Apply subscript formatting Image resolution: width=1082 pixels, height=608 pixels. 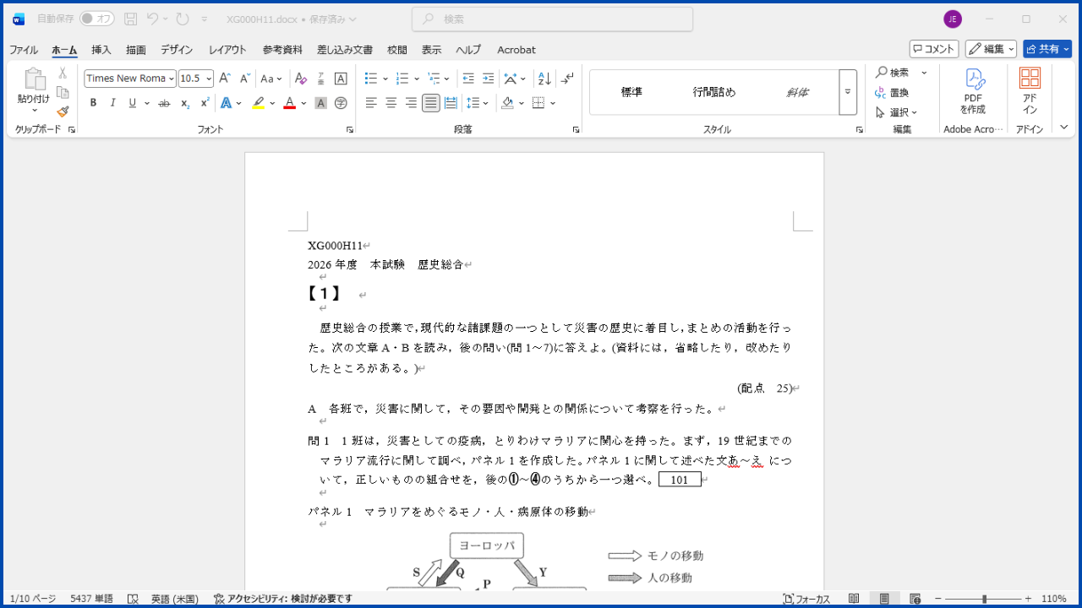183,102
